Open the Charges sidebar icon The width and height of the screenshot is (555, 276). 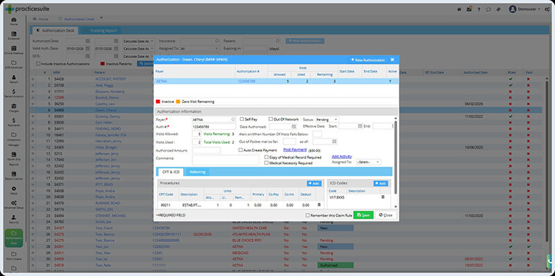pyautogui.click(x=13, y=108)
